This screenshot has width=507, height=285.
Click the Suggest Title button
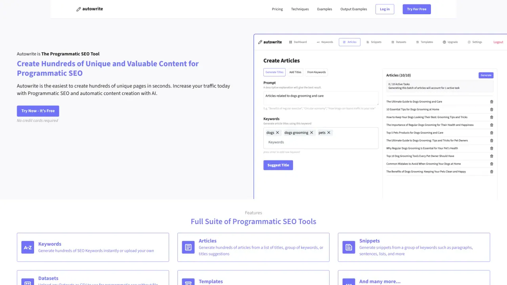pos(278,165)
